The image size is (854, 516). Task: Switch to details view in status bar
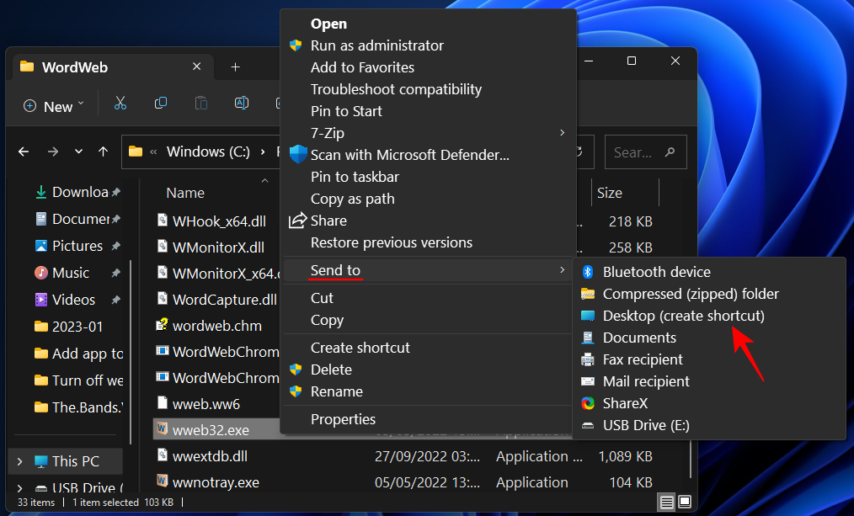point(666,502)
